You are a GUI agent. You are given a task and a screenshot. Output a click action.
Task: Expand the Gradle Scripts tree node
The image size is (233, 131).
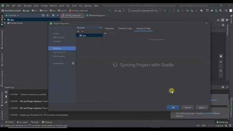pyautogui.click(x=5, y=23)
